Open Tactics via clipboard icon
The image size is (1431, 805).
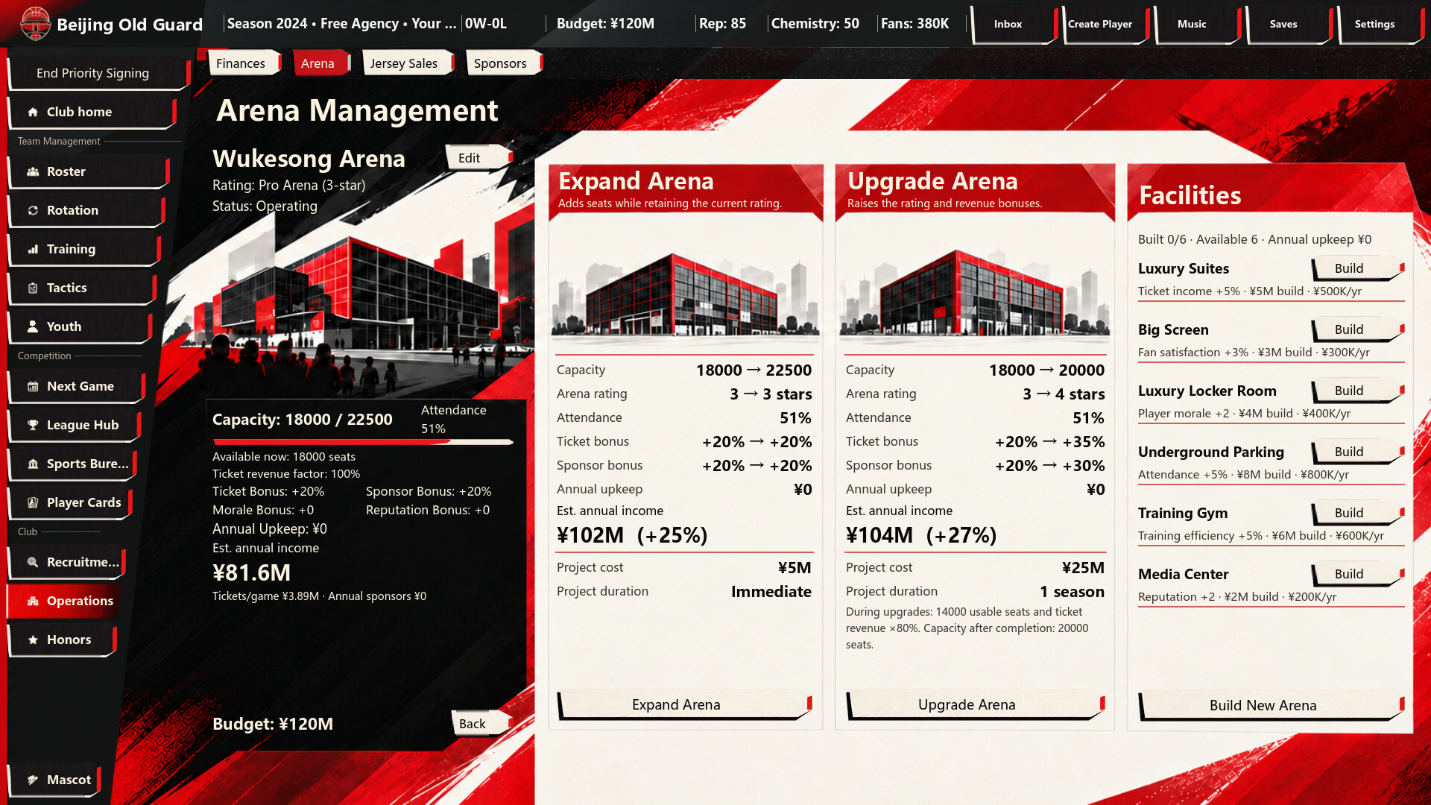coord(33,288)
